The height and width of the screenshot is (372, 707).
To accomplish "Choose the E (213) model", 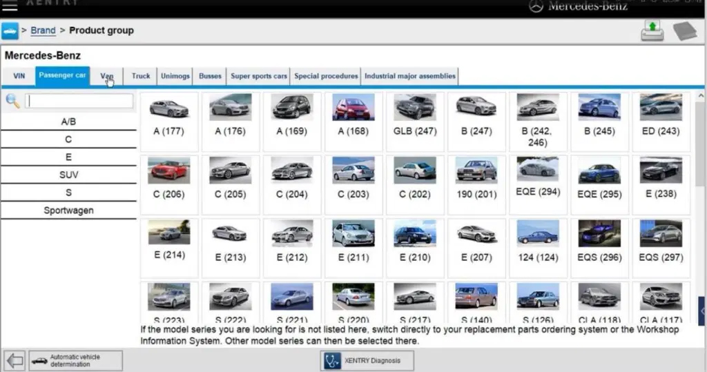I will 231,247.
